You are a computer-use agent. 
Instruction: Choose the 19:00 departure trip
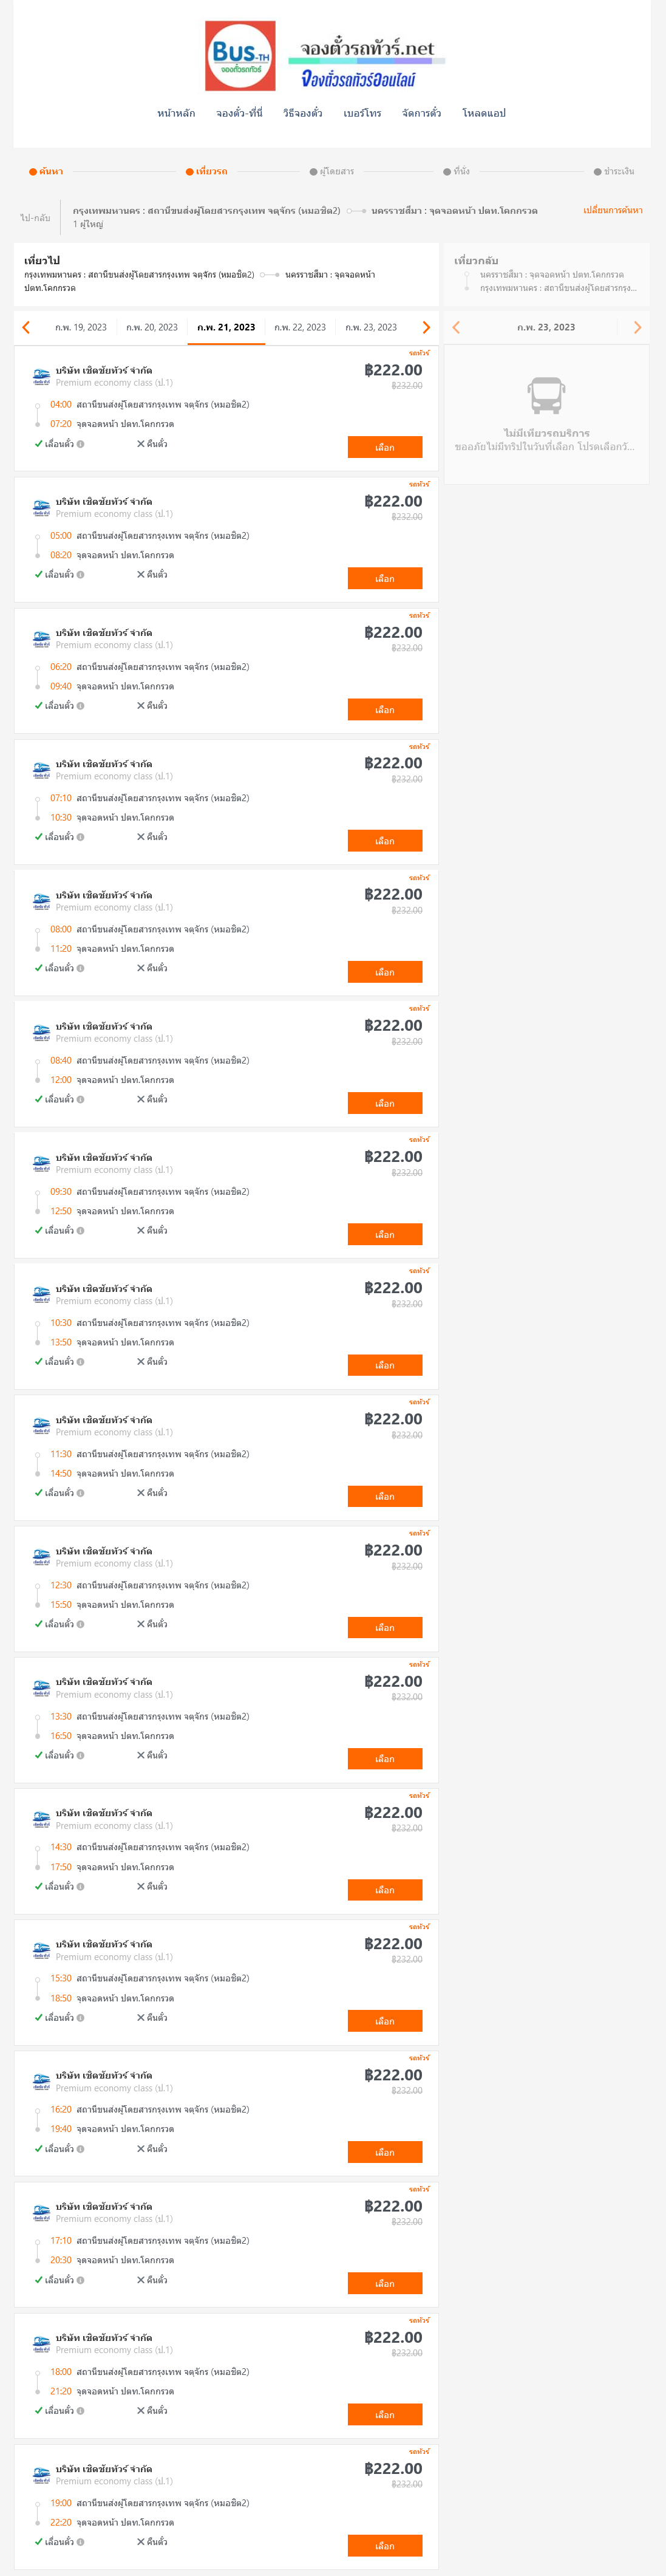385,2545
